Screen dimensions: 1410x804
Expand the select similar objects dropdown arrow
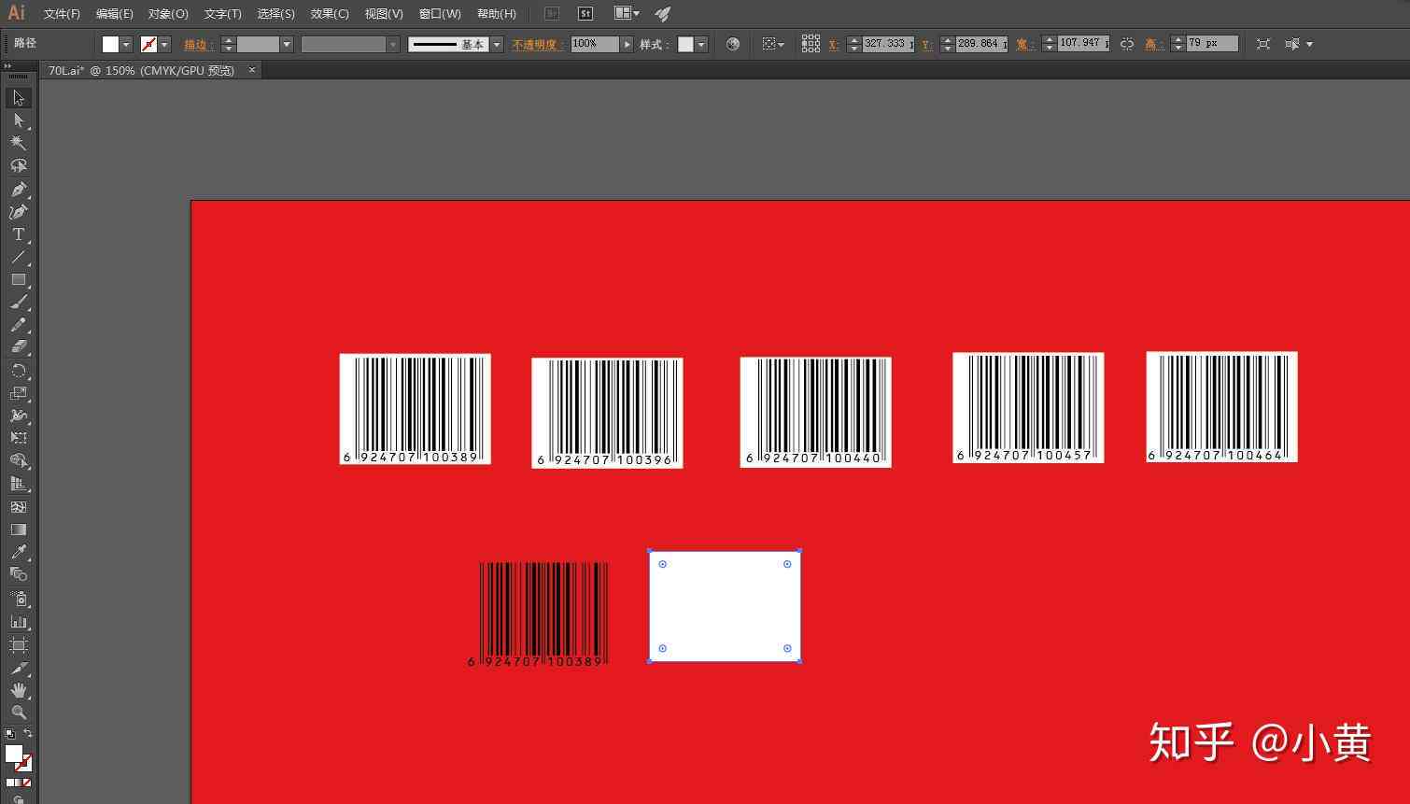pyautogui.click(x=1309, y=44)
